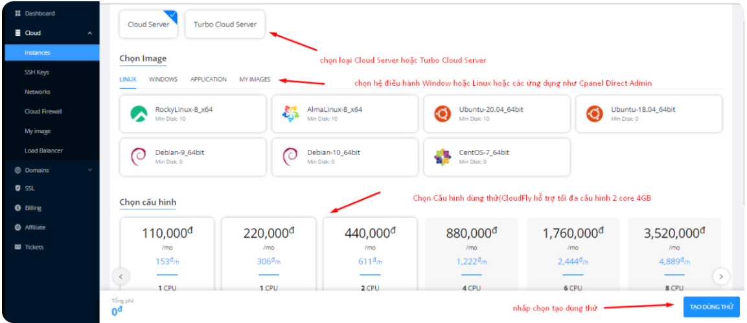
Task: Click the Chọn cấu hình heading
Action: pyautogui.click(x=148, y=203)
